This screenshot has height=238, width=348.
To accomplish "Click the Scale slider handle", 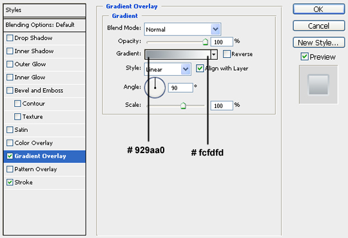I will pyautogui.click(x=183, y=105).
